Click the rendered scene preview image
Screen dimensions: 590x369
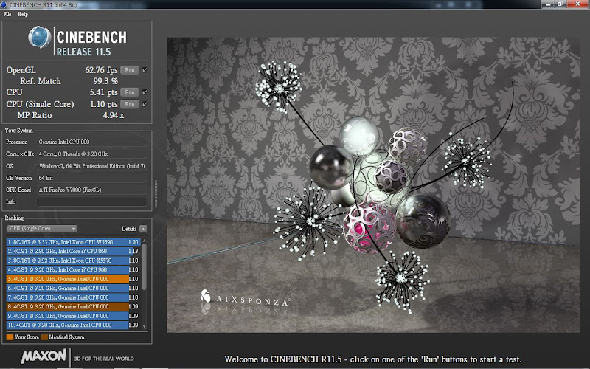[373, 185]
